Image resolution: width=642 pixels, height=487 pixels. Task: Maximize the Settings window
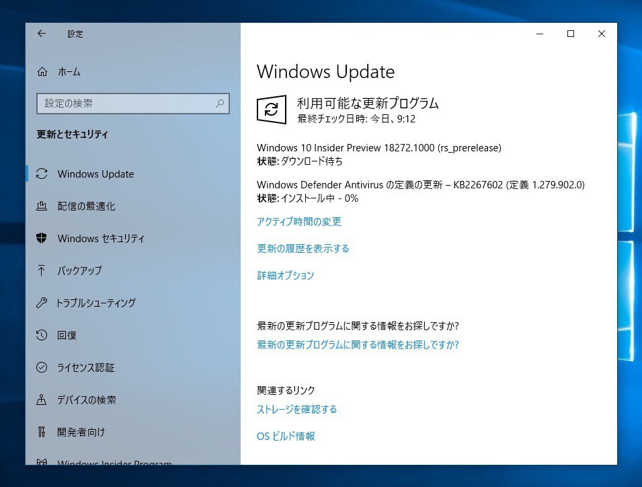(570, 34)
